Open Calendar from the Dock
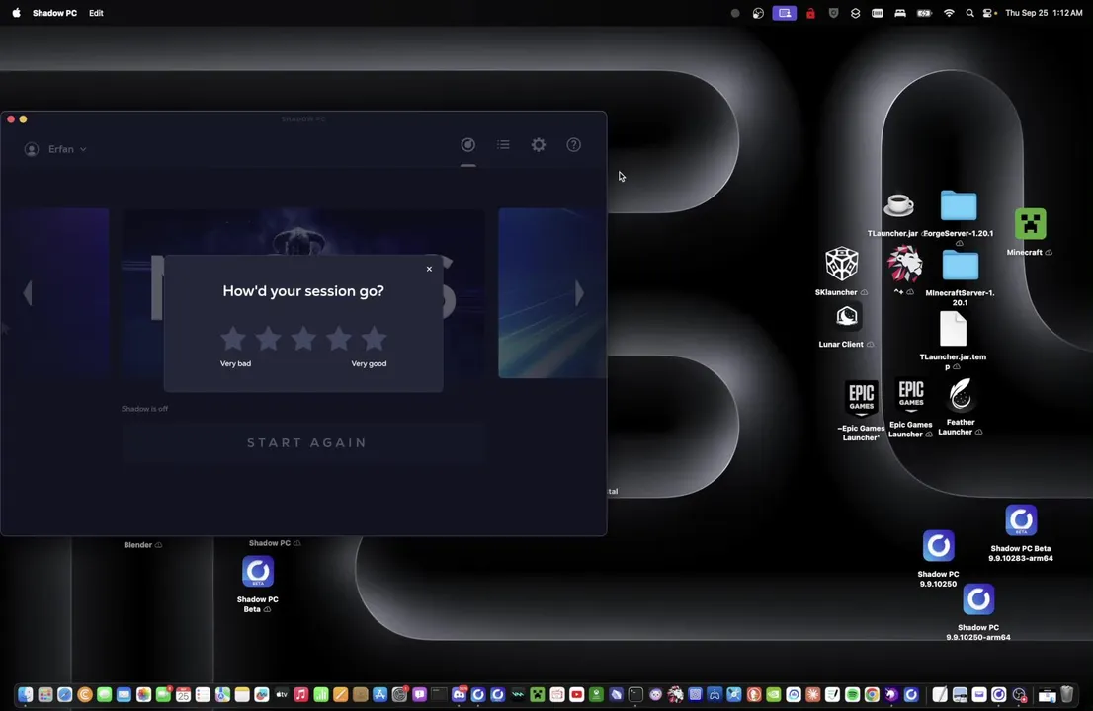The width and height of the screenshot is (1093, 711). pyautogui.click(x=184, y=694)
